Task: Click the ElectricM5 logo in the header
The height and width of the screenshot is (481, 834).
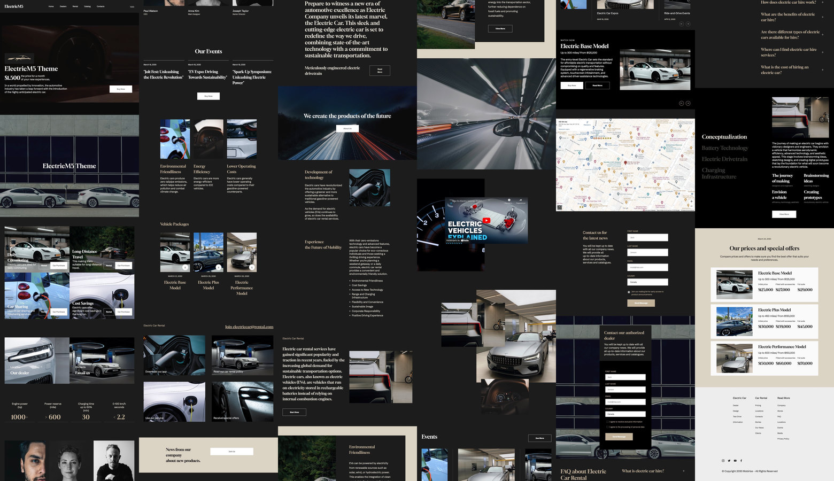Action: point(14,6)
